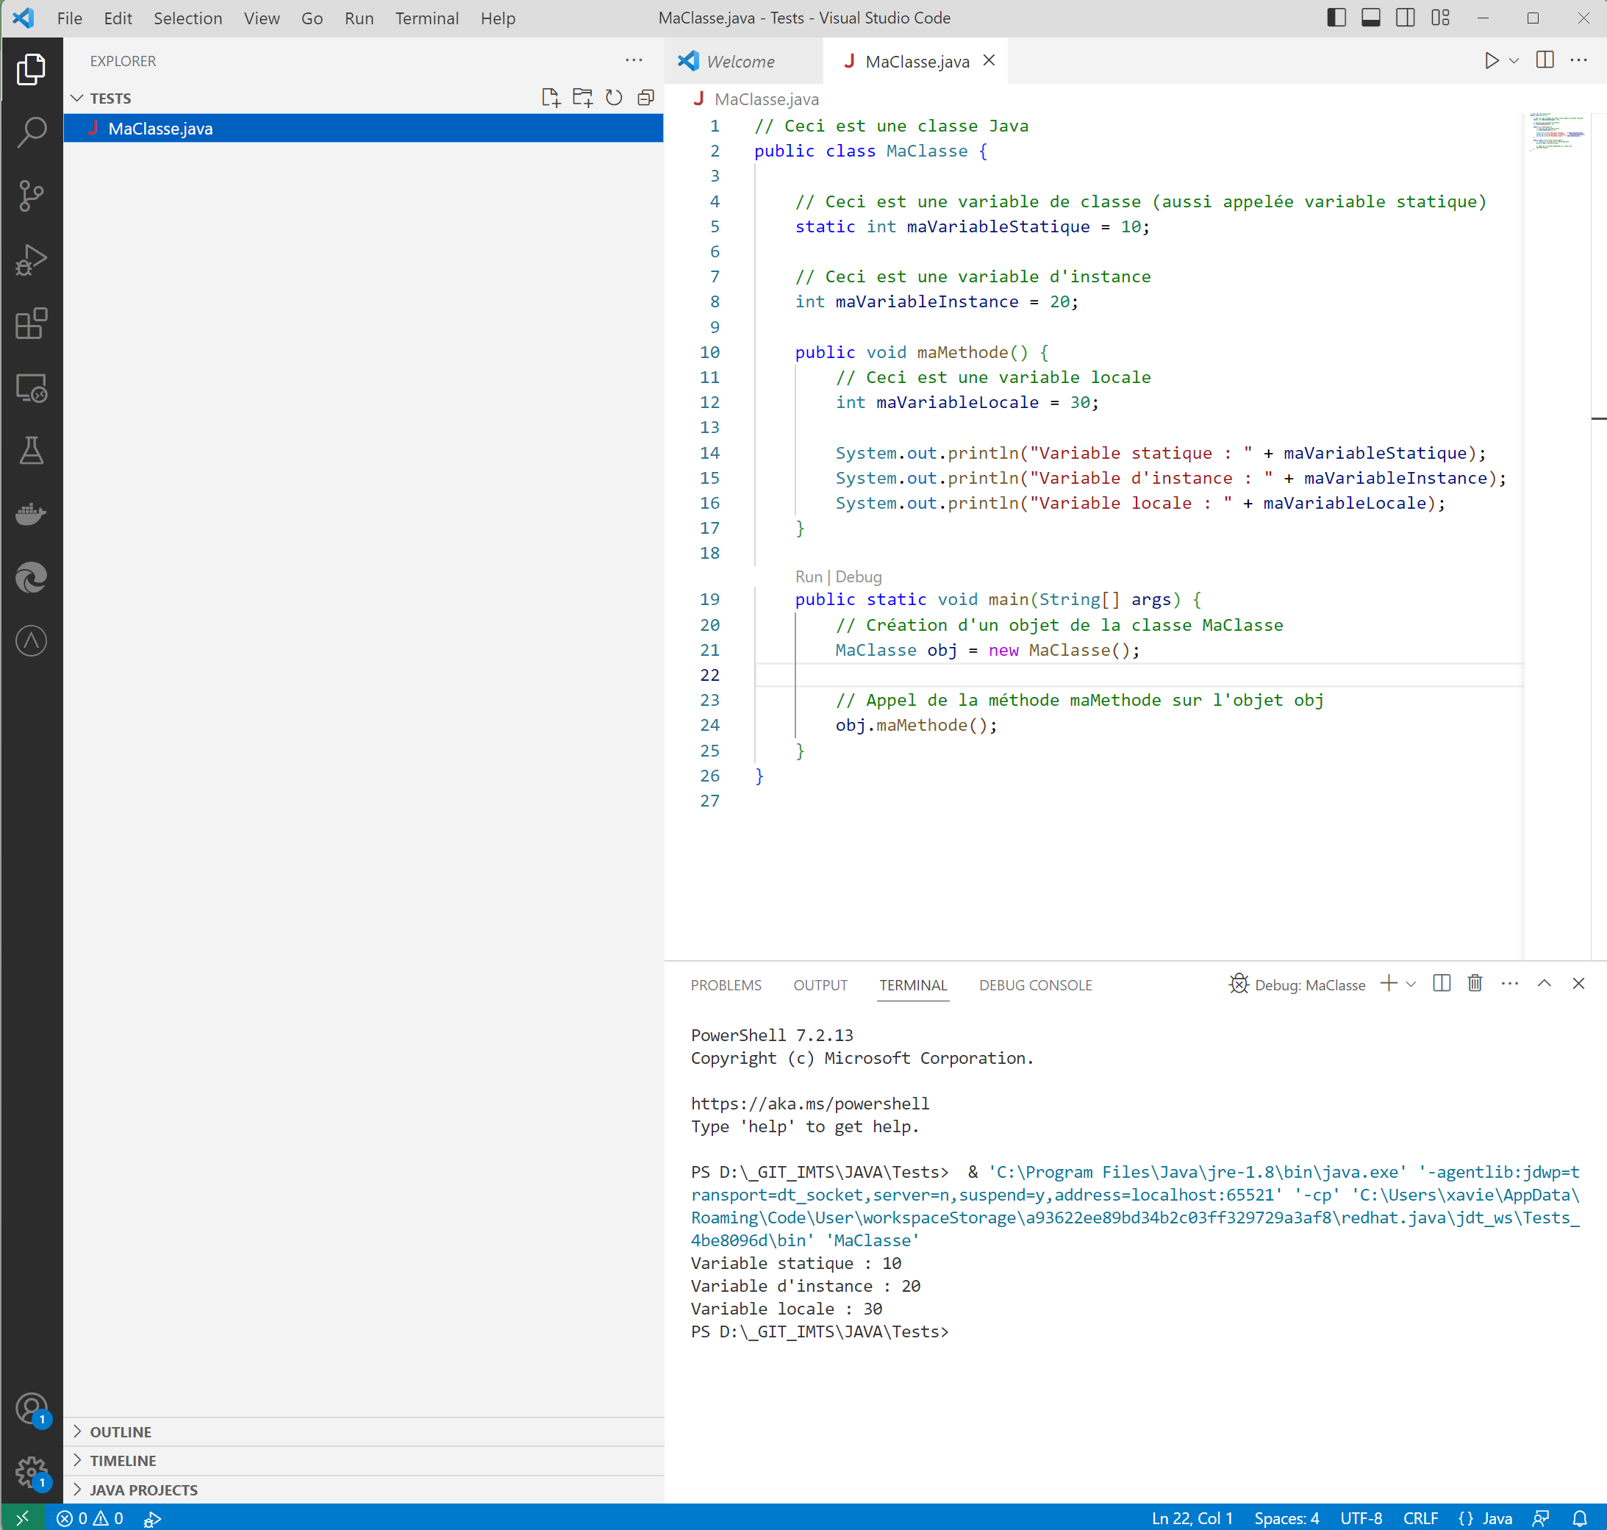The height and width of the screenshot is (1530, 1607).
Task: Open the Docker view in activity bar
Action: tap(31, 514)
